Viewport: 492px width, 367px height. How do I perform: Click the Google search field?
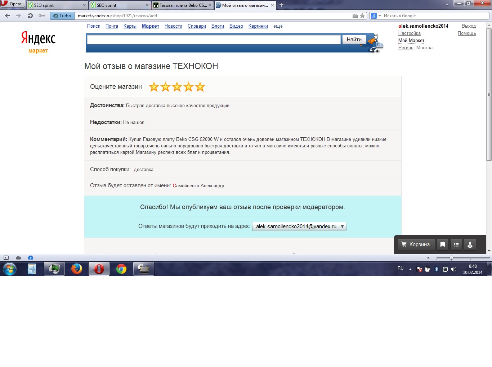click(434, 16)
